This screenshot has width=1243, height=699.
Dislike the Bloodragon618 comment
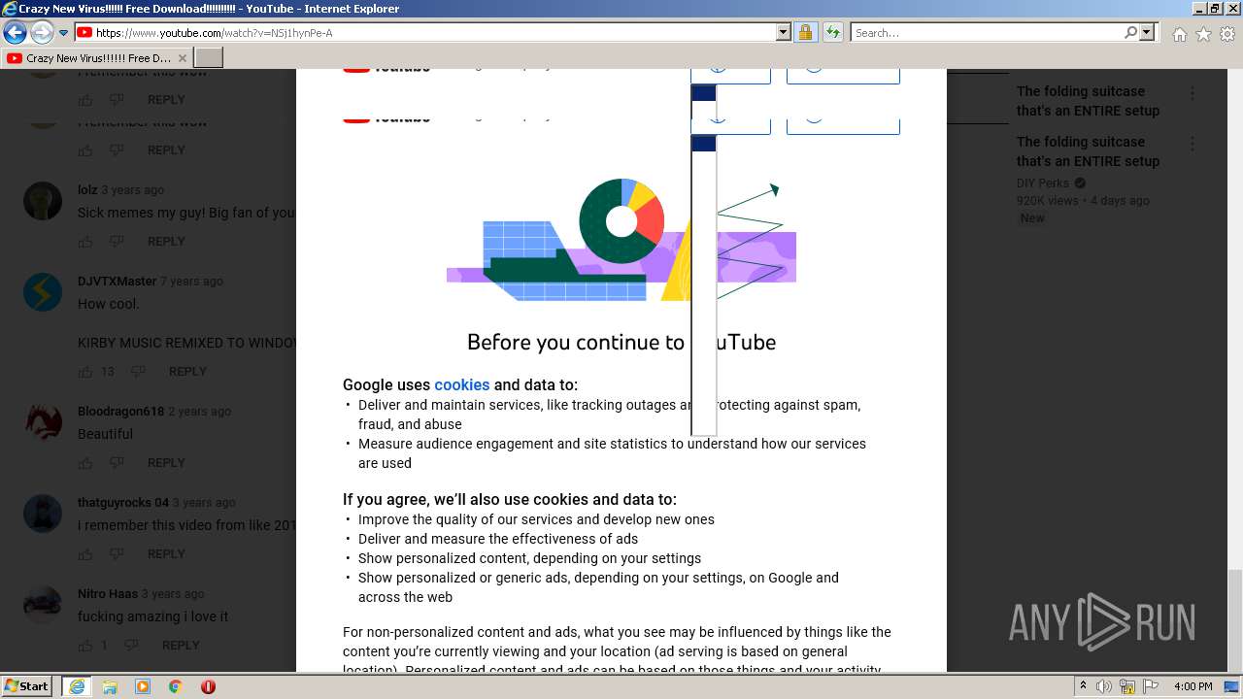(x=117, y=463)
